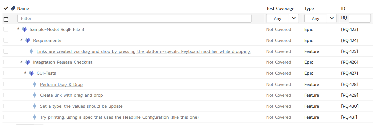The height and width of the screenshot is (125, 373).
Task: Click the epic icon beside Integration Release Checklist
Action: (x=28, y=62)
